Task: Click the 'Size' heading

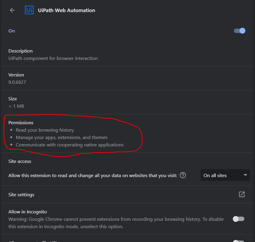Action: [x=12, y=99]
